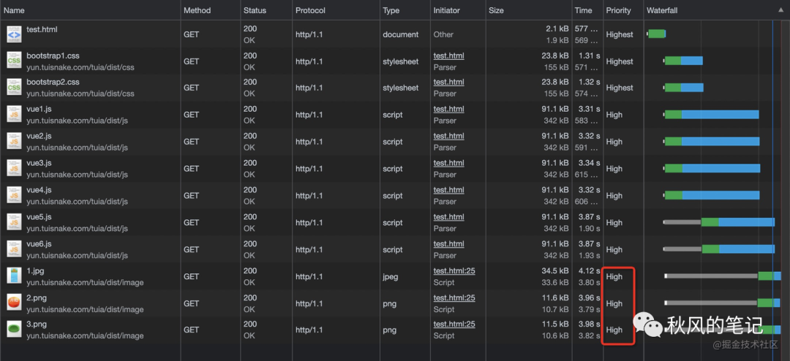This screenshot has height=361, width=790.
Task: Select the 2.png red image thumbnail
Action: 14,303
